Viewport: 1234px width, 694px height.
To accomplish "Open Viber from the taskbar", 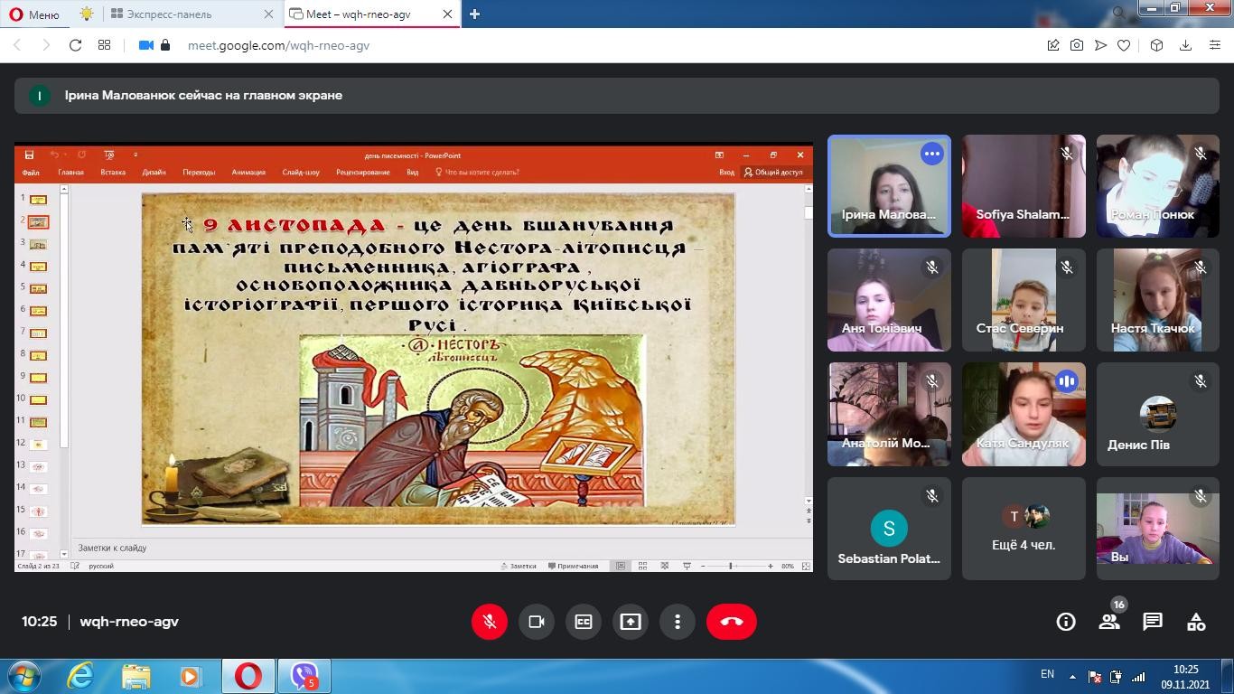I will [x=304, y=676].
